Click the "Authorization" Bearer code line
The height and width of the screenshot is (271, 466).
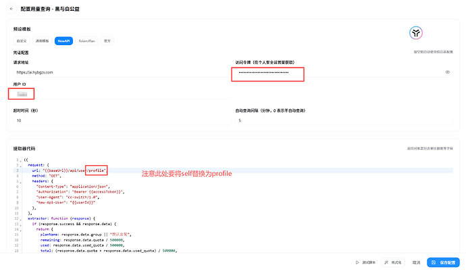click(80, 192)
